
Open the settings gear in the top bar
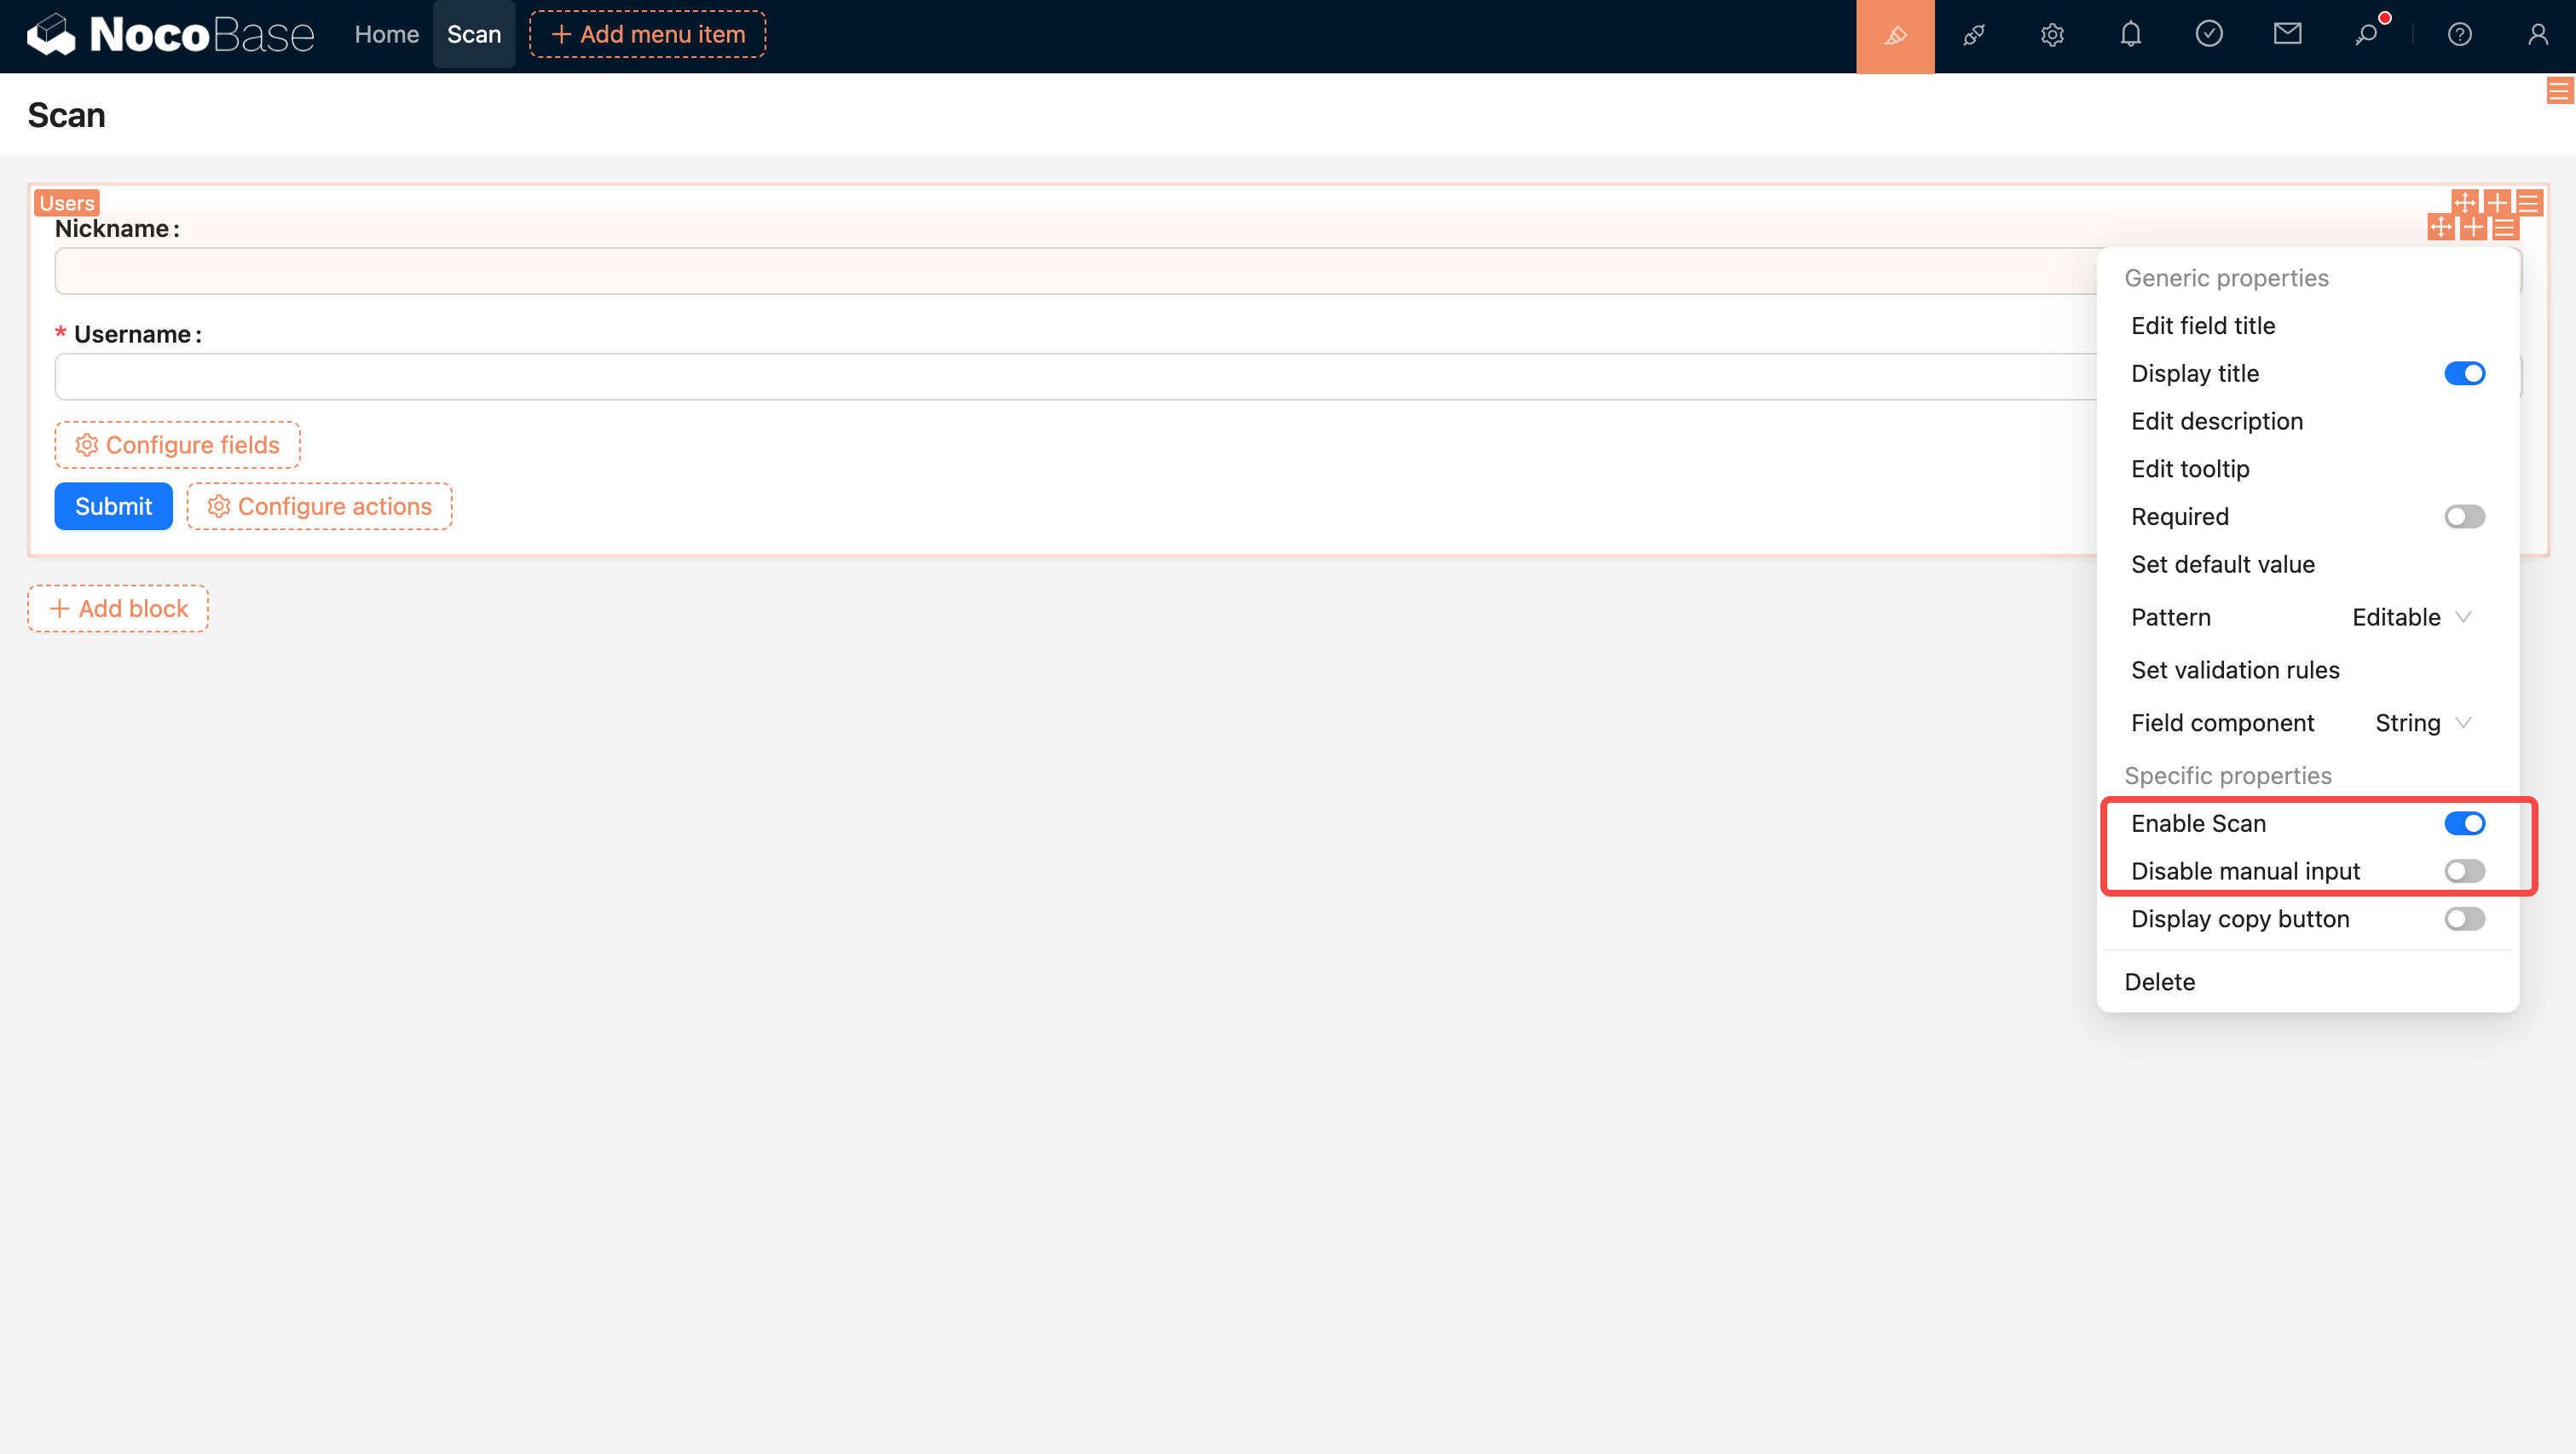tap(2052, 35)
